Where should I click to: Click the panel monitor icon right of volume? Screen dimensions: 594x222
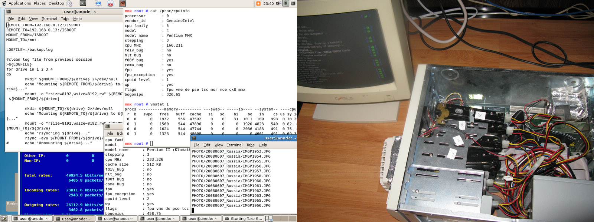pyautogui.click(x=286, y=3)
